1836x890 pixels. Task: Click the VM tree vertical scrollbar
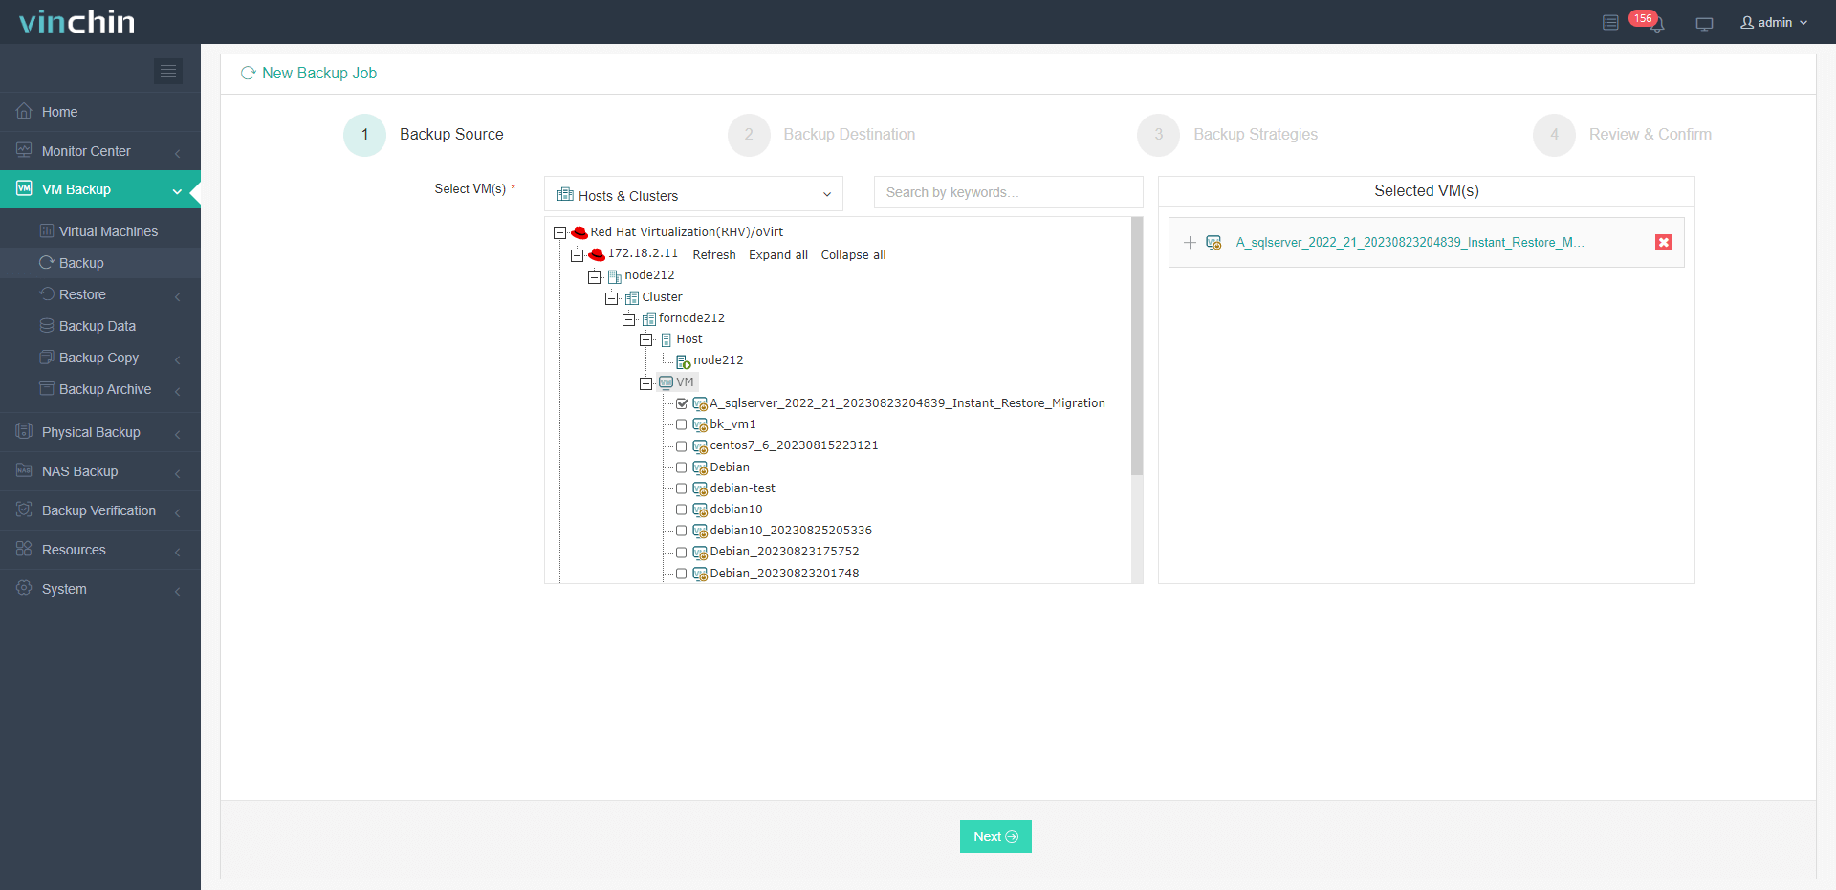[1137, 346]
